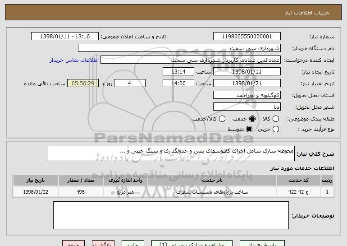The image size is (347, 246).
Task: Click the توضیحات خریدار text area
Action: [x=171, y=215]
